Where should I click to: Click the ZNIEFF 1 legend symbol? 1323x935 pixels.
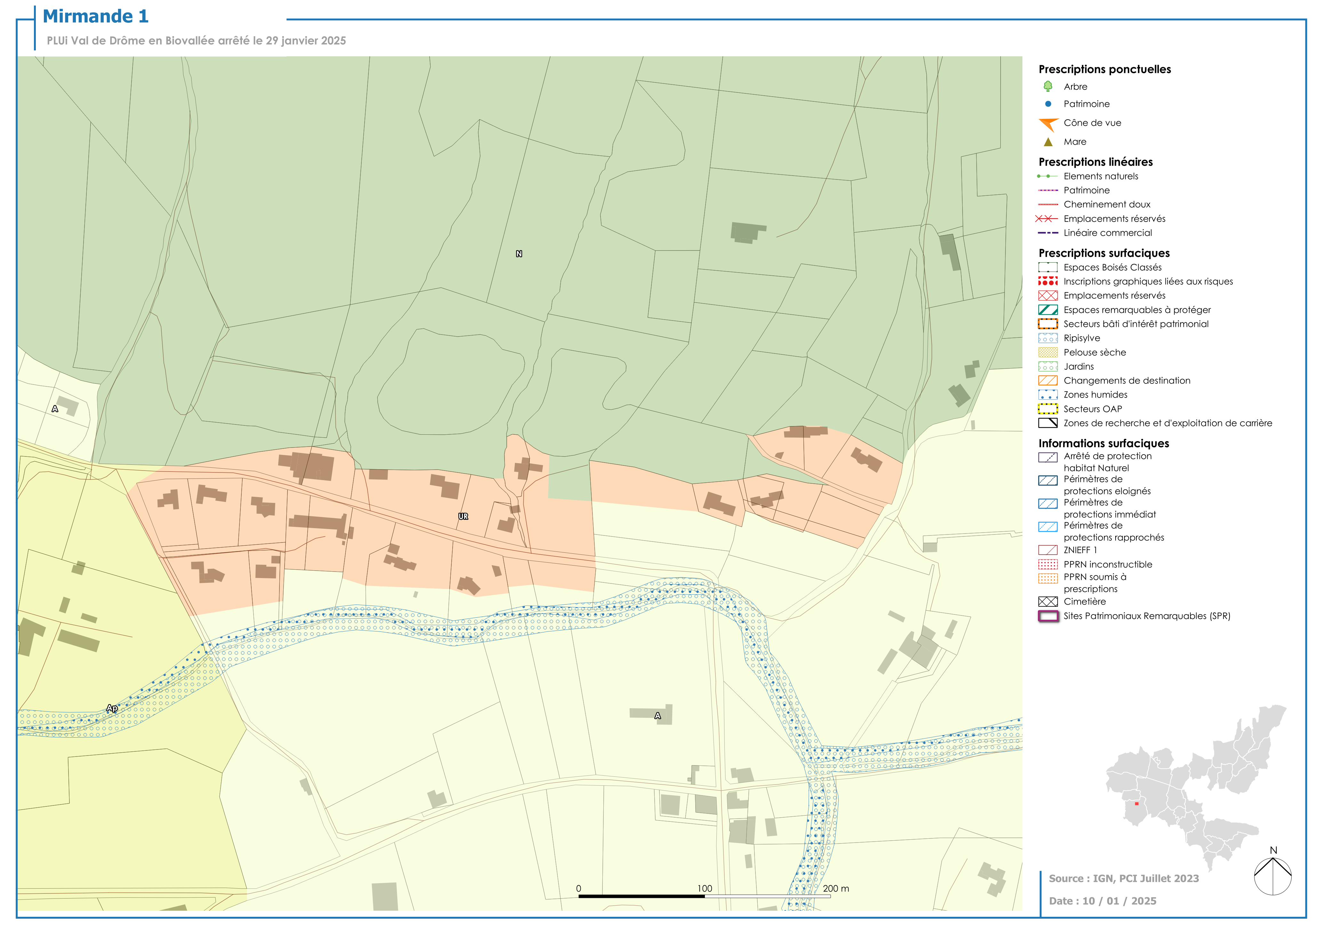coord(1048,550)
